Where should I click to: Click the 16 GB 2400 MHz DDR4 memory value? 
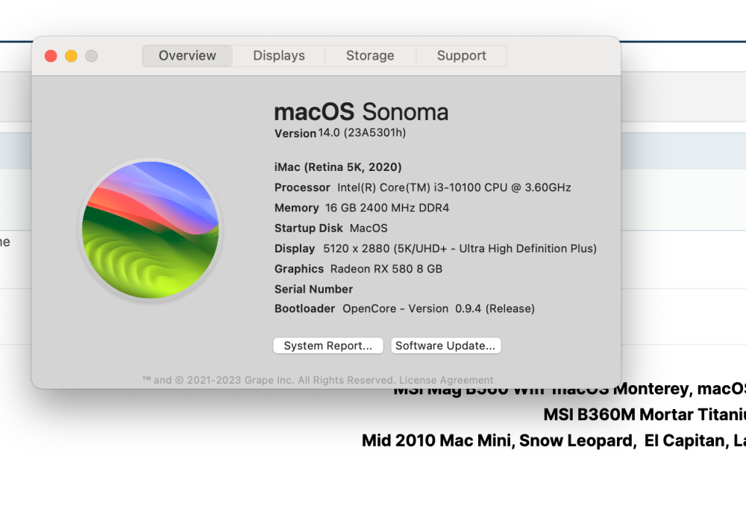(386, 208)
